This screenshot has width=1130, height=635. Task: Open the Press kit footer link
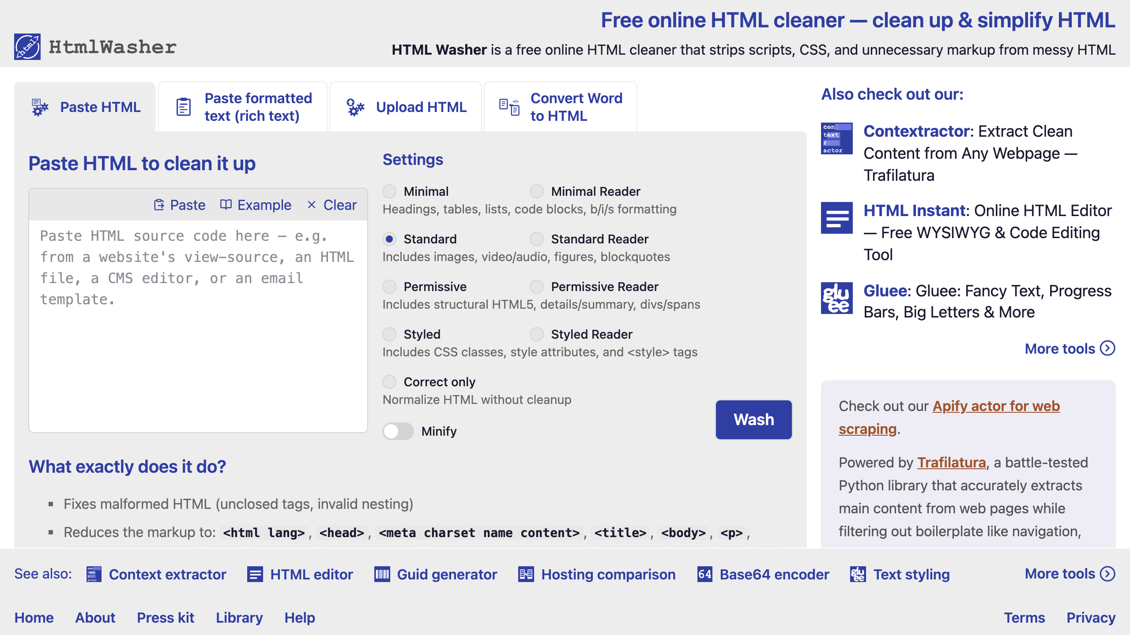[x=166, y=617]
